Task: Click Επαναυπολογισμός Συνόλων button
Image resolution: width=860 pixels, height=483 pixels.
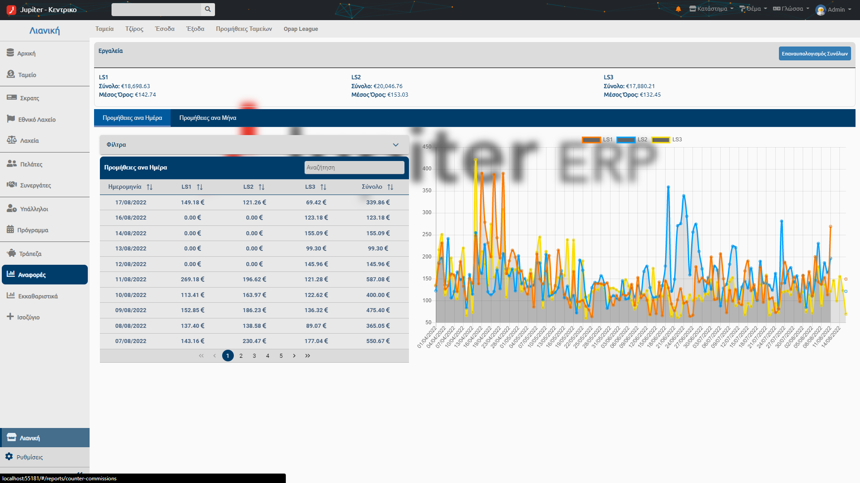Action: (x=814, y=54)
